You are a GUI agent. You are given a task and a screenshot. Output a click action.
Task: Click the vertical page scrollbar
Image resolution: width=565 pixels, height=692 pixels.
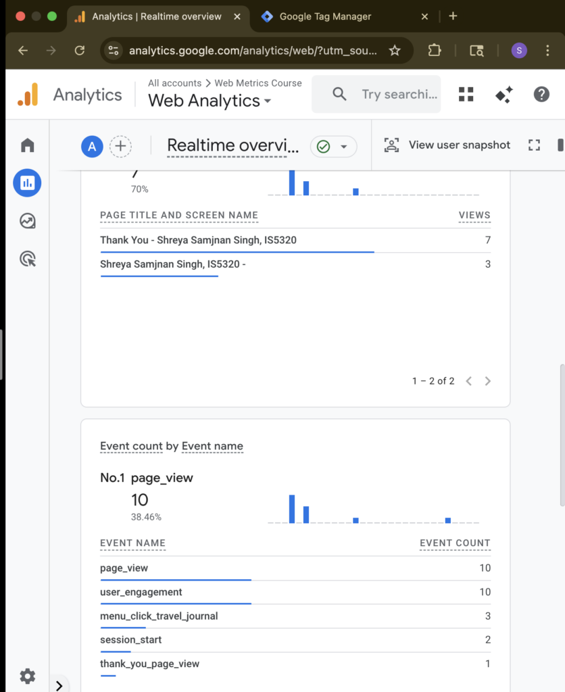pos(561,435)
